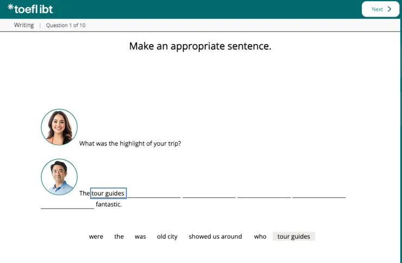Click the filled "tour guides" blank in the sentence

tap(108, 193)
